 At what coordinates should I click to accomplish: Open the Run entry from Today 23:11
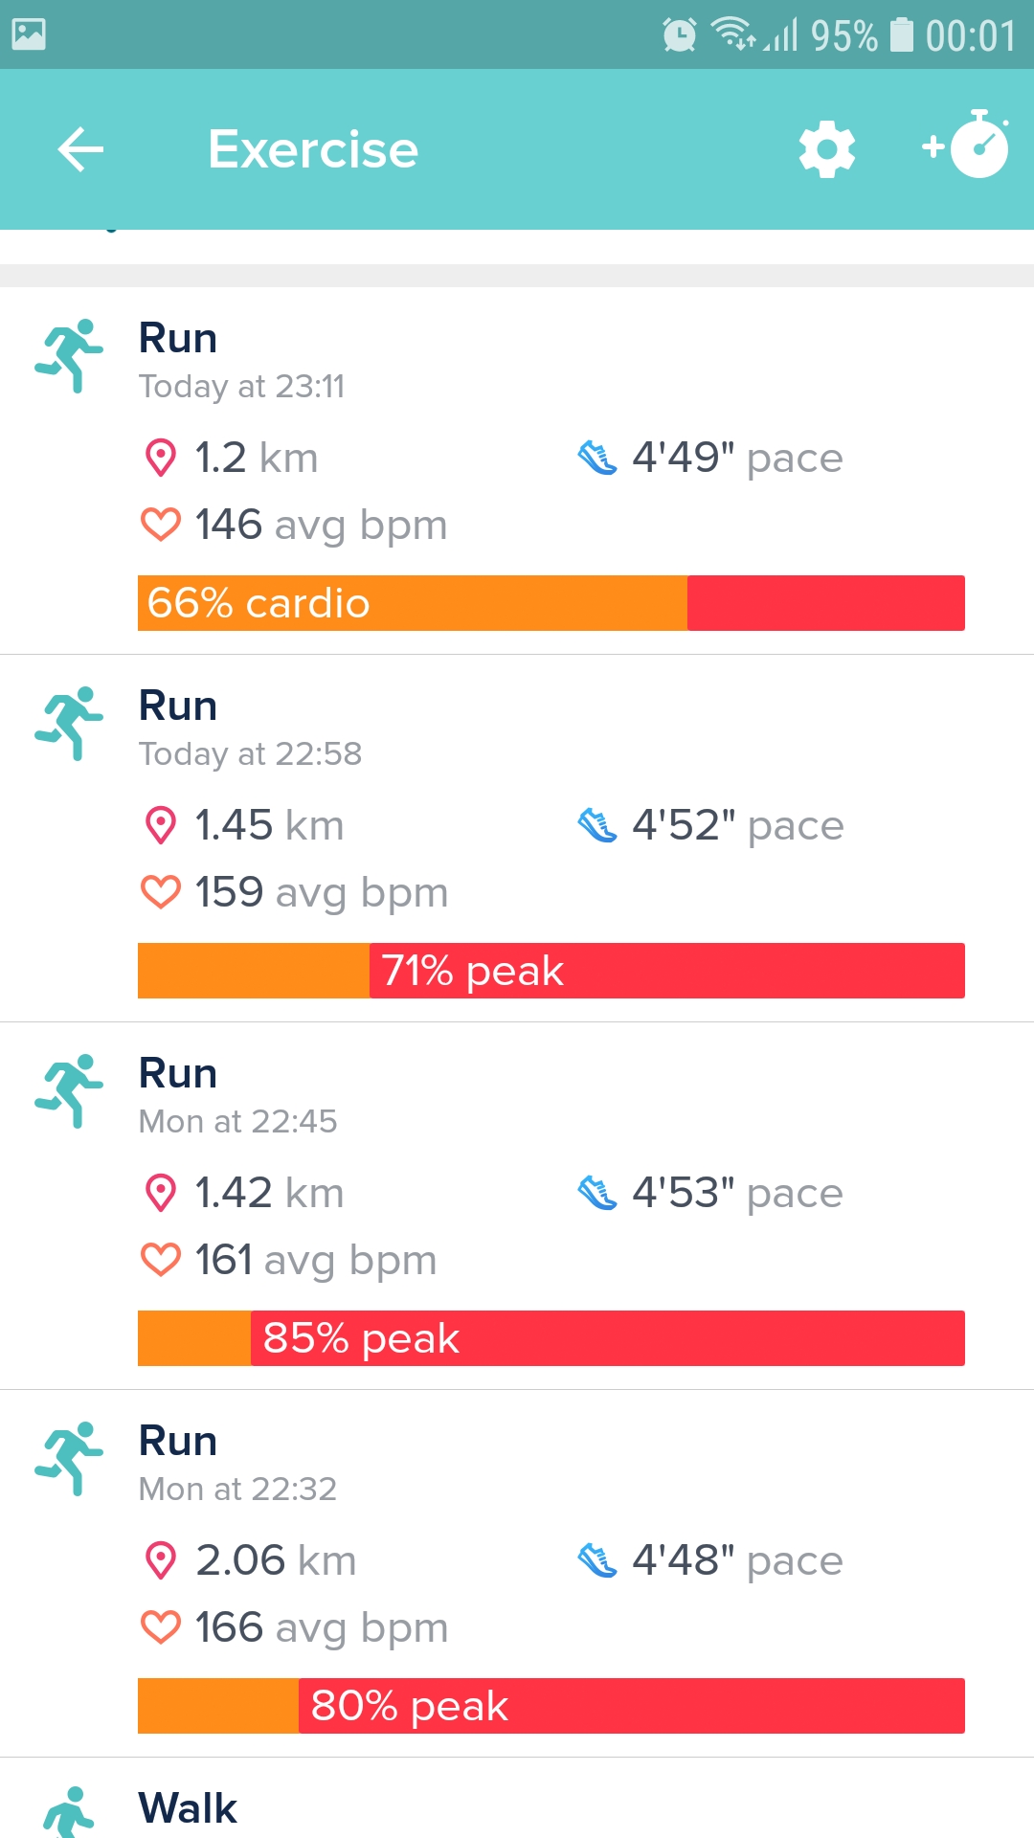(178, 339)
